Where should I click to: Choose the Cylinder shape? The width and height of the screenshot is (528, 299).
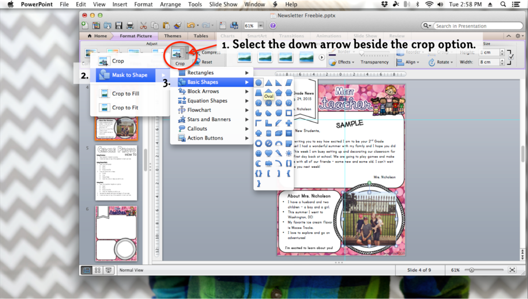coord(268,133)
